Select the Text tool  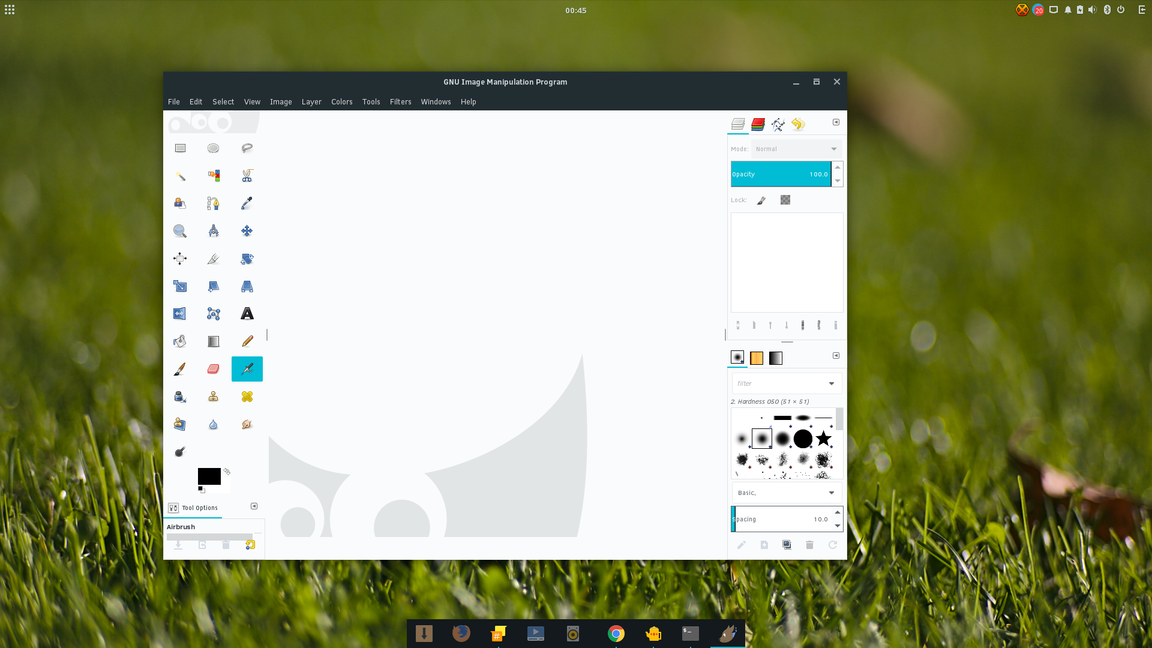(x=247, y=314)
